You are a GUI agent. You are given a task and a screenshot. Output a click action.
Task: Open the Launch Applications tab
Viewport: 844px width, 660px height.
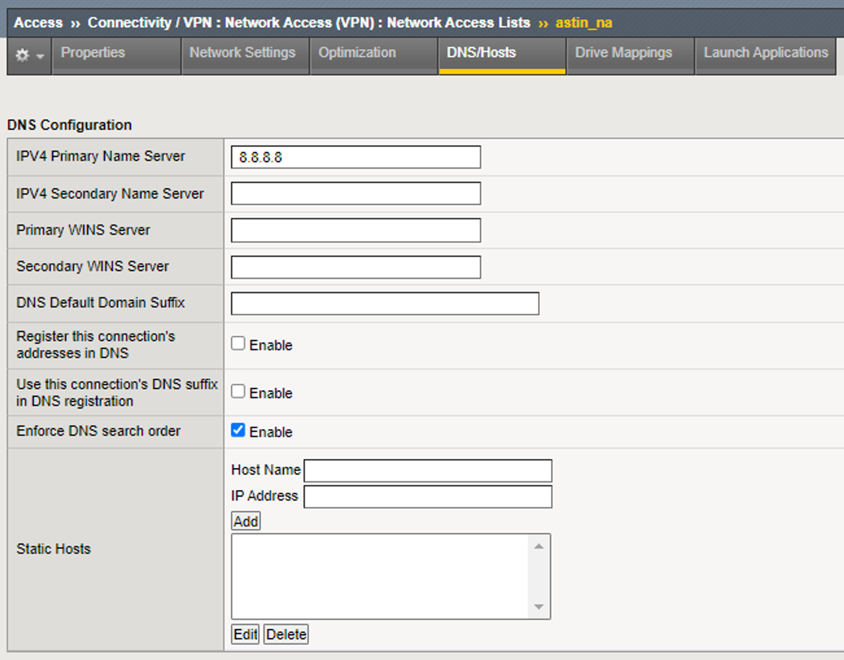click(766, 53)
